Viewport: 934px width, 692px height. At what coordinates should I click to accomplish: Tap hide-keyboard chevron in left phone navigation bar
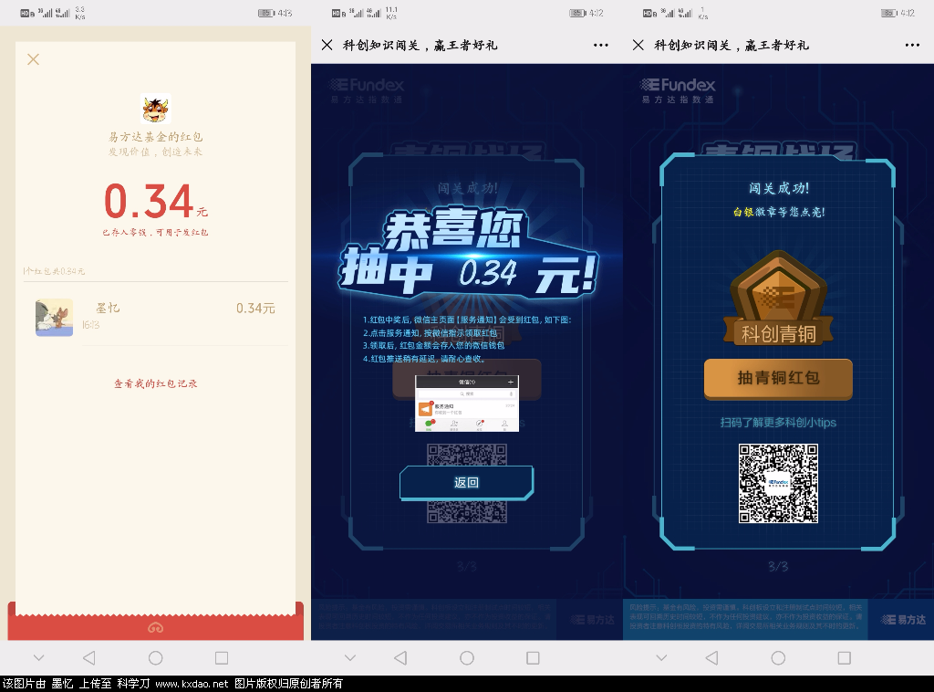click(38, 657)
